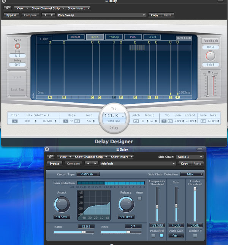Select tap G marker in identification bar
This screenshot has width=228, height=245.
[x=135, y=97]
